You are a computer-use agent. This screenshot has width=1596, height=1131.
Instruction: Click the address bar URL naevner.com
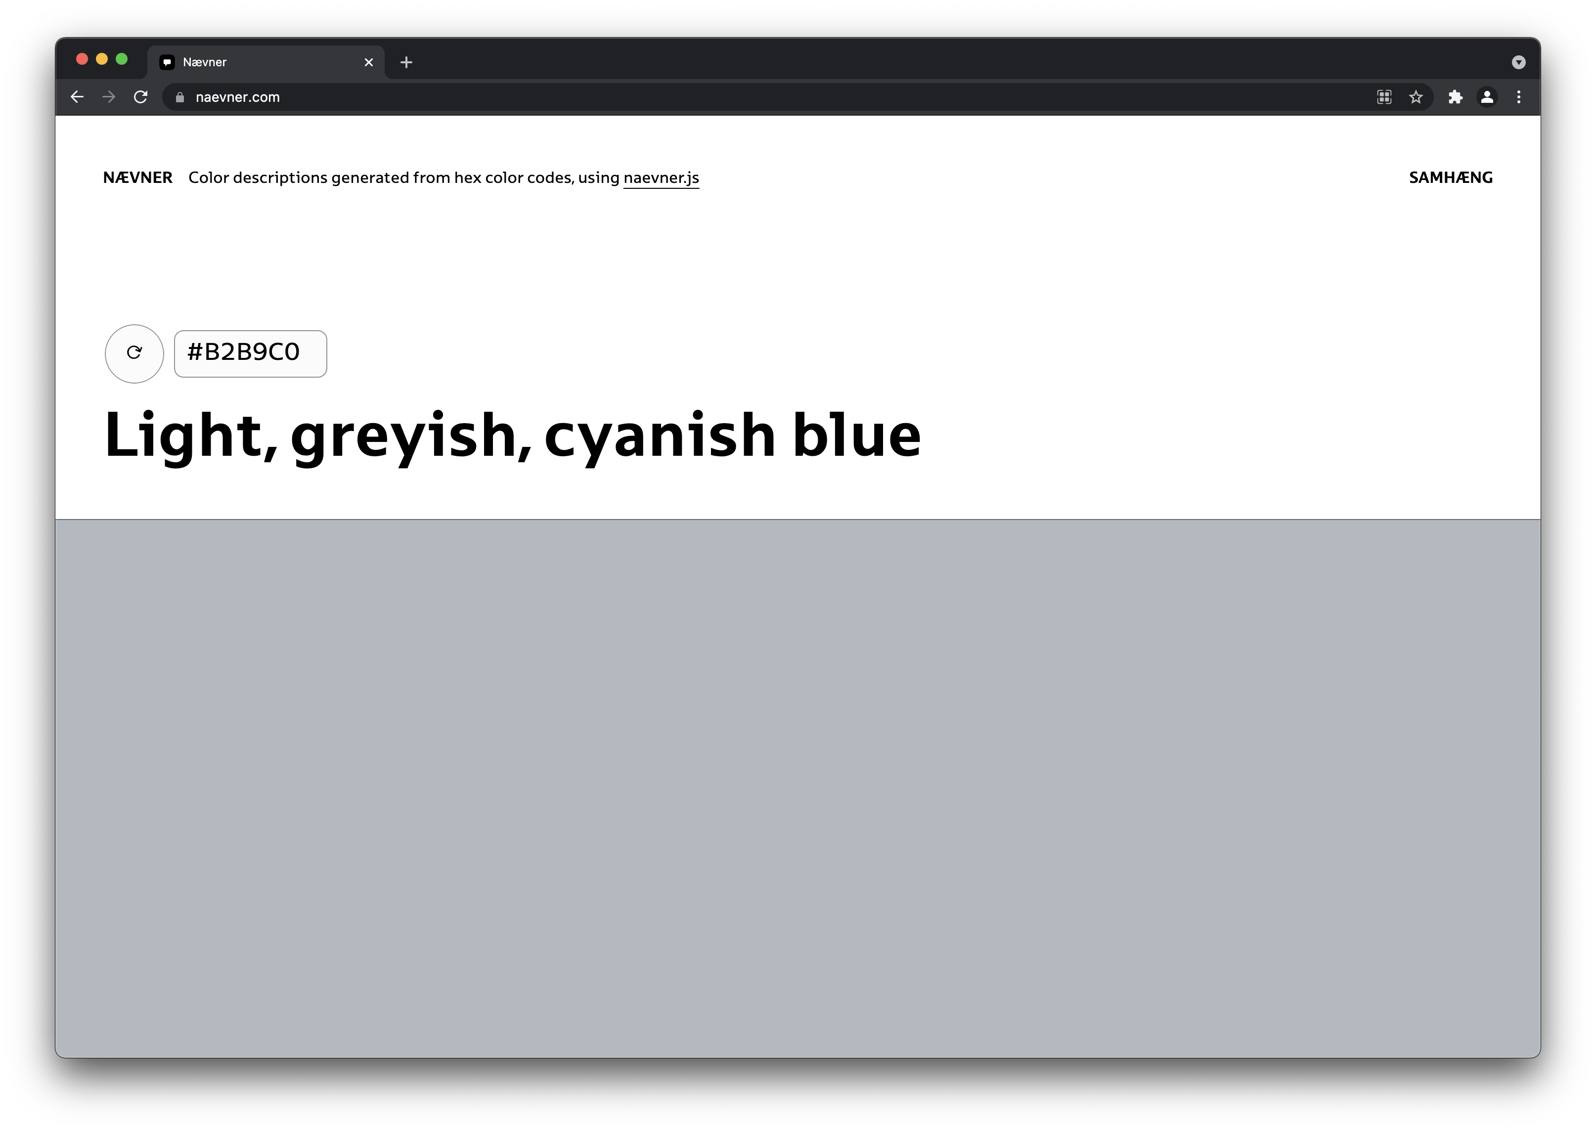click(x=237, y=97)
